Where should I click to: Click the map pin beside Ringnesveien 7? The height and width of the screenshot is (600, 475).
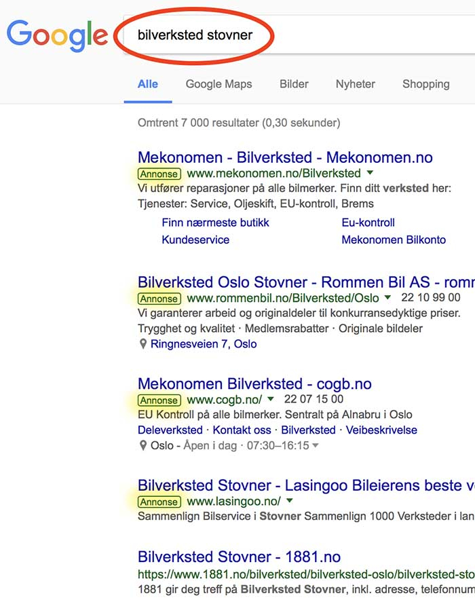point(142,344)
